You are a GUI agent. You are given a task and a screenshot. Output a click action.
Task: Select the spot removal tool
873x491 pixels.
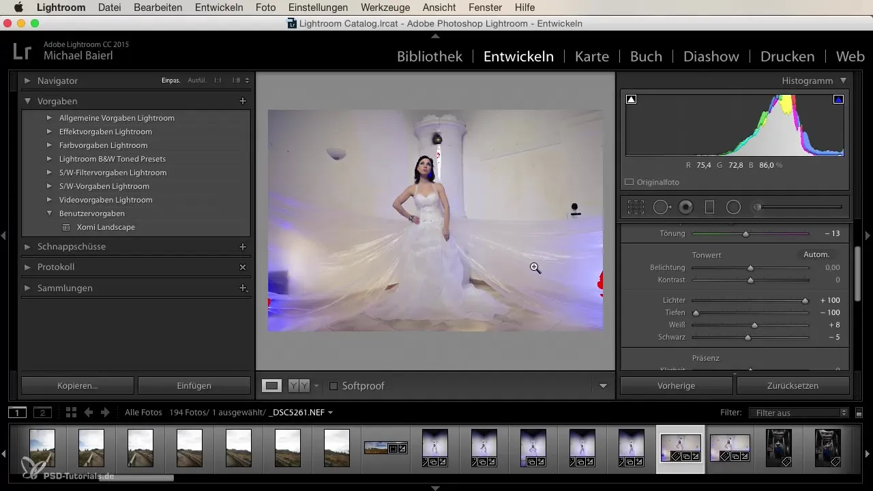pos(662,207)
